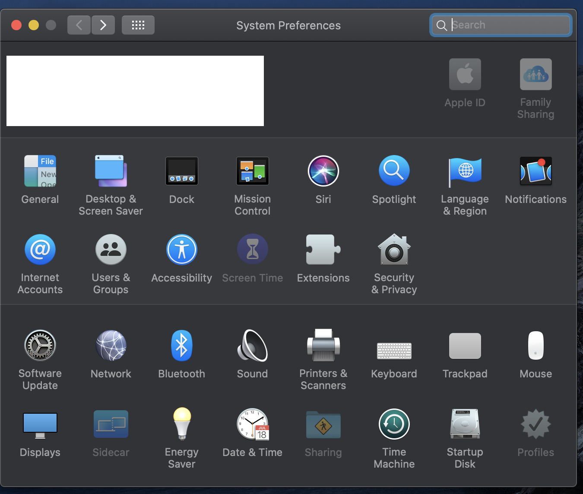Click the Show All grid button
Image resolution: width=583 pixels, height=494 pixels.
pyautogui.click(x=138, y=25)
